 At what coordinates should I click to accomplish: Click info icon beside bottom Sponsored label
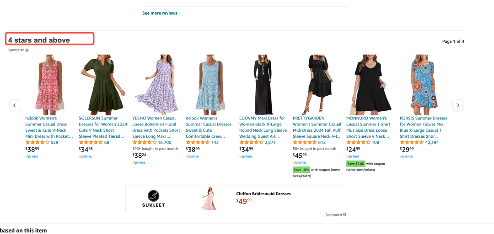[x=344, y=214]
